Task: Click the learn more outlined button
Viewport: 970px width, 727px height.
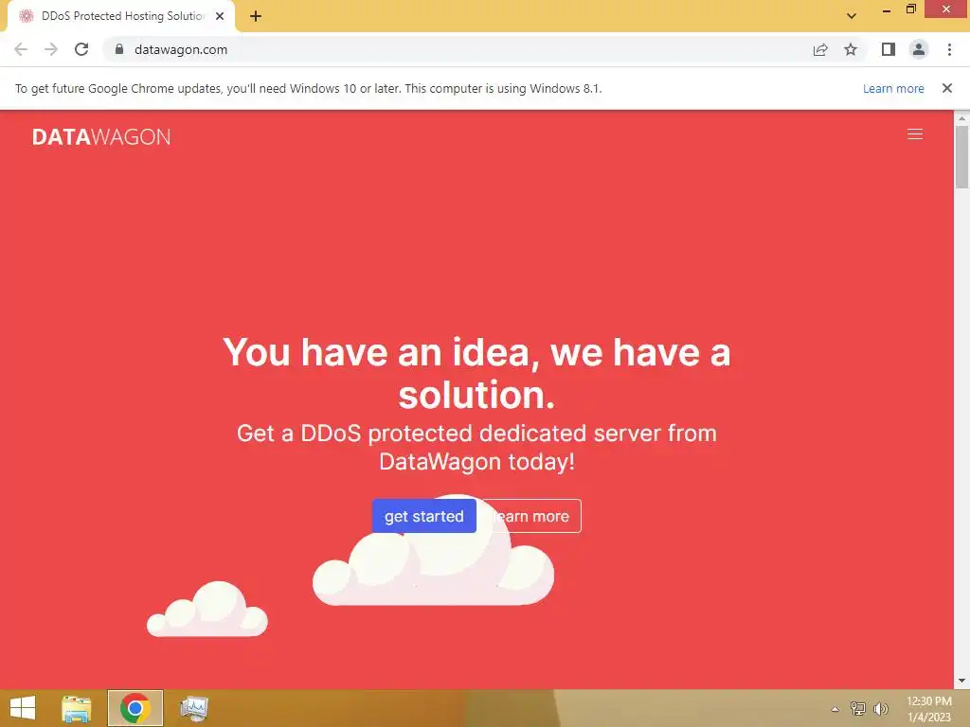Action: (x=532, y=516)
